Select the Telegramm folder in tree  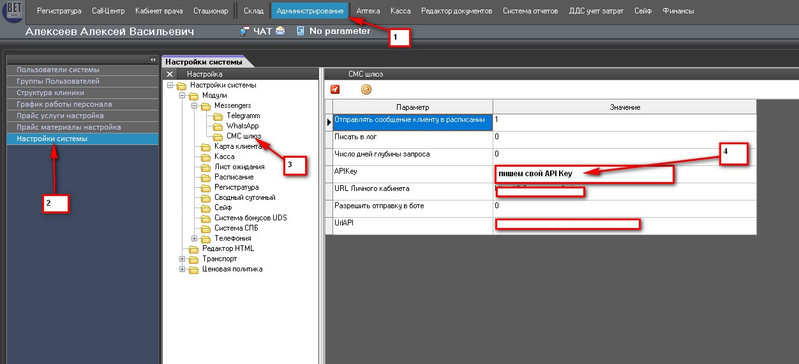pyautogui.click(x=243, y=116)
